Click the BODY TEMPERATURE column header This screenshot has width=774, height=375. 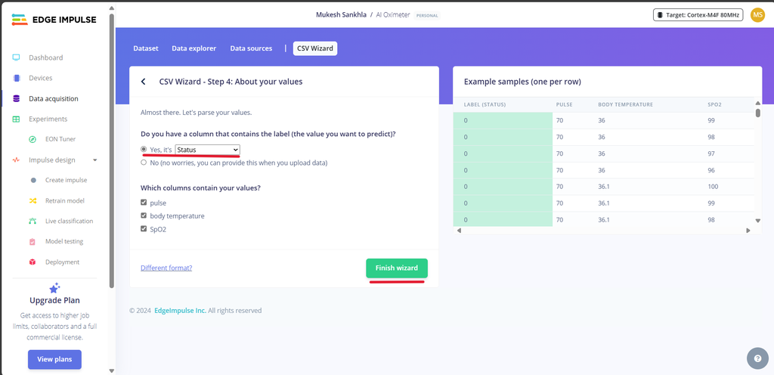click(625, 104)
